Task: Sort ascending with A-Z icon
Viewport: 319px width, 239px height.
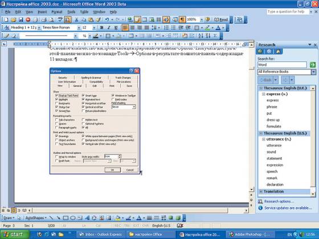Action: pos(201,36)
